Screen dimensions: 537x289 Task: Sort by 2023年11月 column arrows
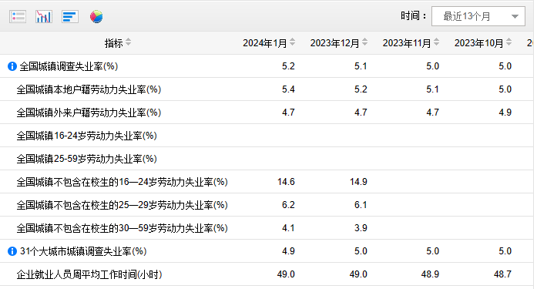tap(436, 42)
